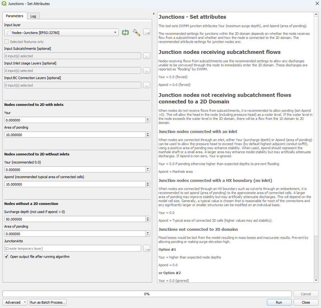321x308 pixels.
Task: Collapse the help panel with the arrow
Action: pos(154,14)
